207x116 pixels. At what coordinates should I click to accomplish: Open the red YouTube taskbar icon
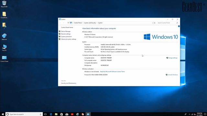(x=72, y=114)
